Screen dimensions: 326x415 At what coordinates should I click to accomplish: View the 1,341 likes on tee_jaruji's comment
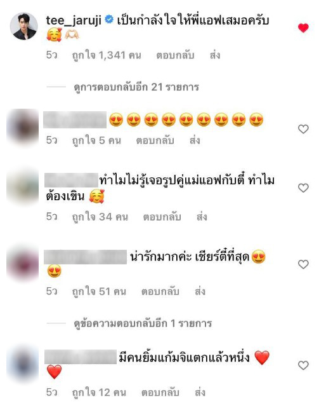click(x=107, y=55)
